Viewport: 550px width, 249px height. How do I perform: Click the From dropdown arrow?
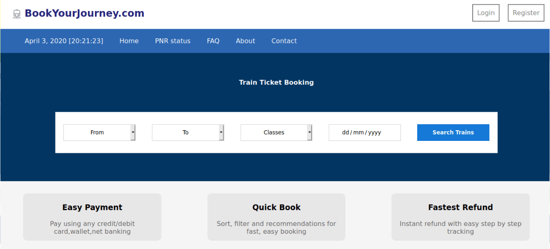(133, 133)
